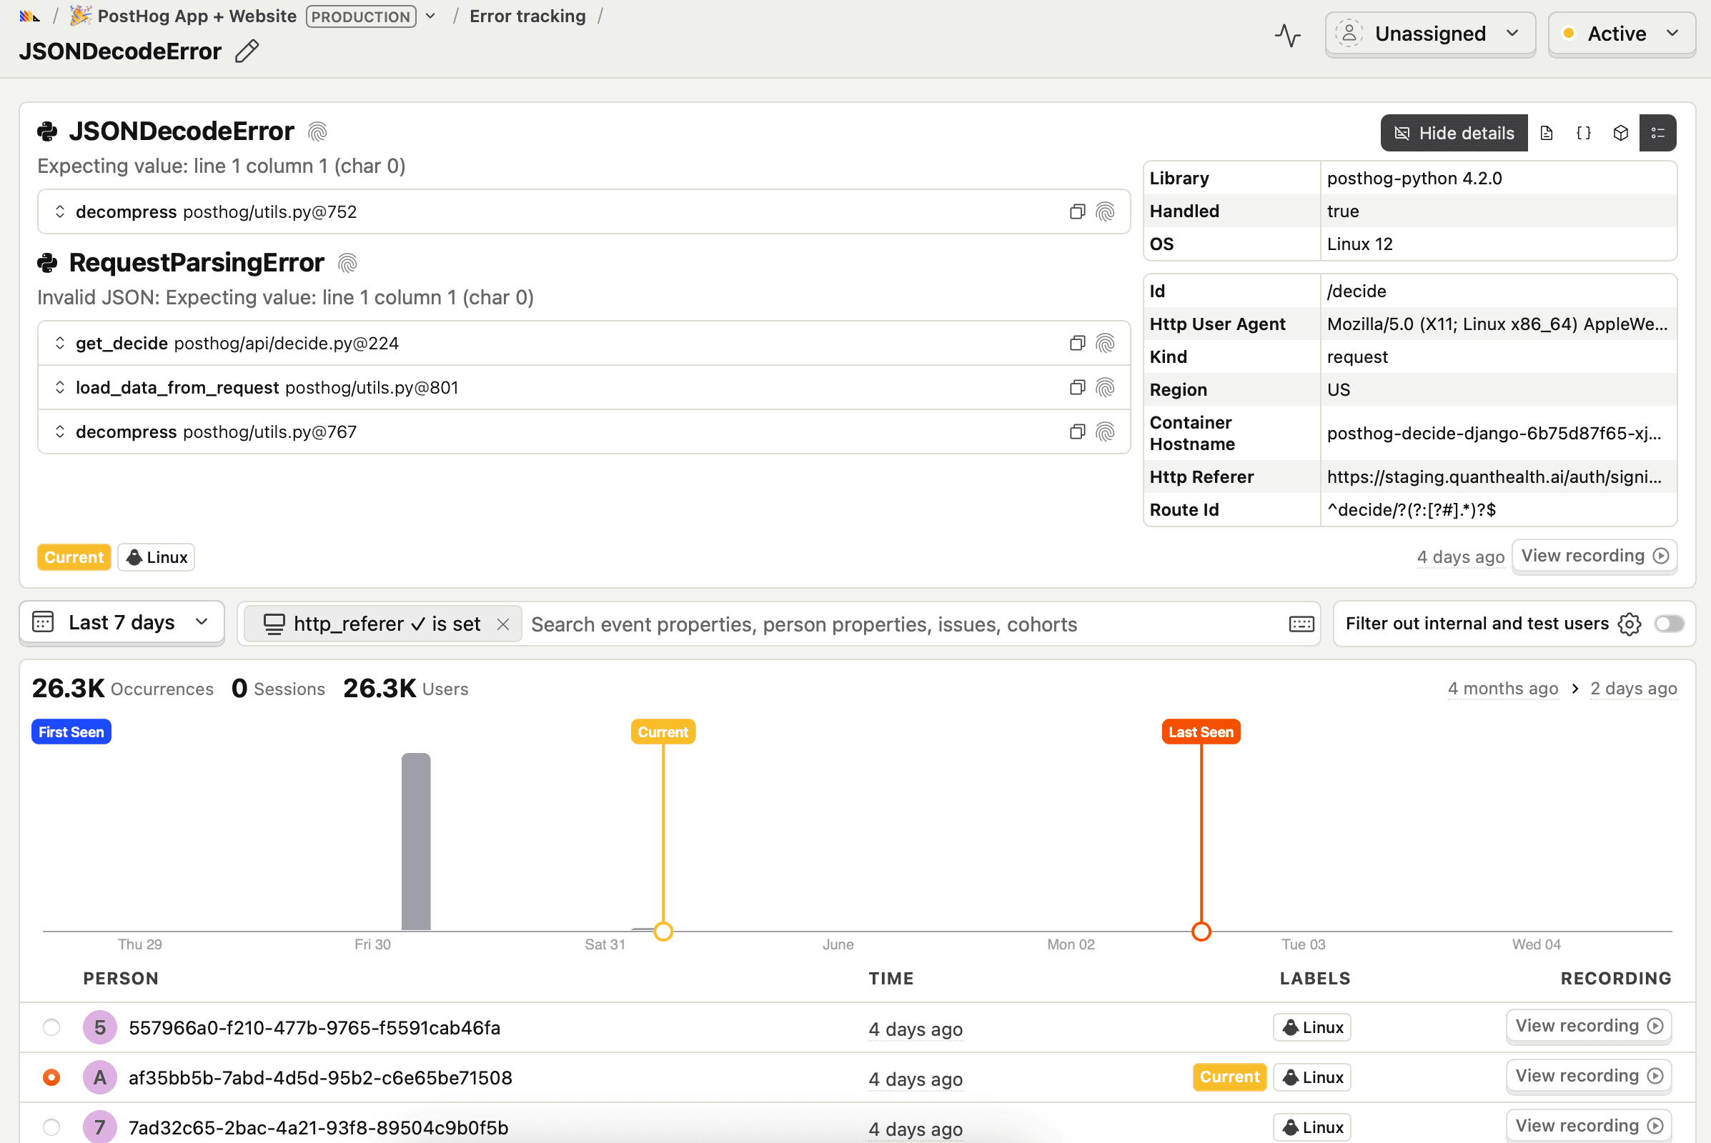Click the fingerprint icon on the get_decide row
Image resolution: width=1711 pixels, height=1143 pixels.
click(x=1106, y=344)
